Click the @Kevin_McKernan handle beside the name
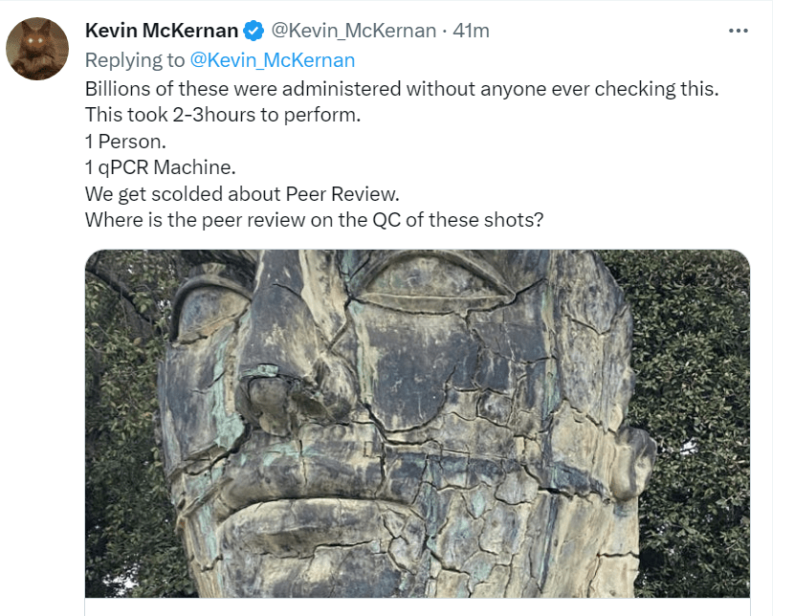Viewport: 794px width, 616px height. coord(354,31)
